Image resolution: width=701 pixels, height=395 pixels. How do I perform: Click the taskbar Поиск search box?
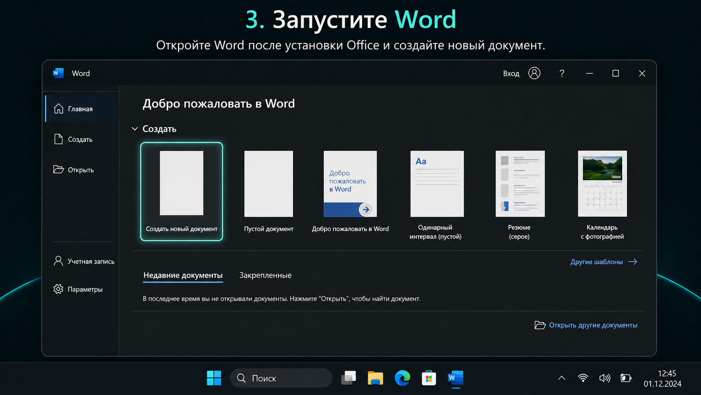281,378
